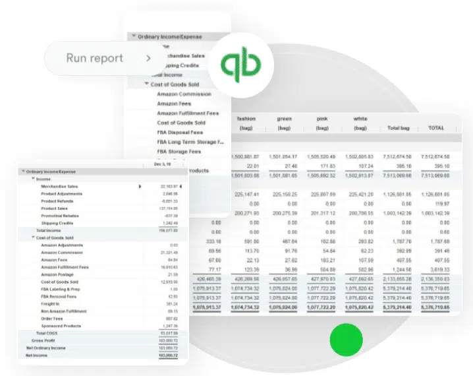Select the Product Adjustments row
The height and width of the screenshot is (376, 473).
click(x=103, y=193)
